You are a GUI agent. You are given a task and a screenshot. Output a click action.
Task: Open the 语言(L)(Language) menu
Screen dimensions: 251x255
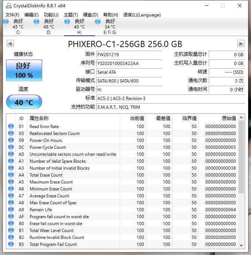coord(142,15)
